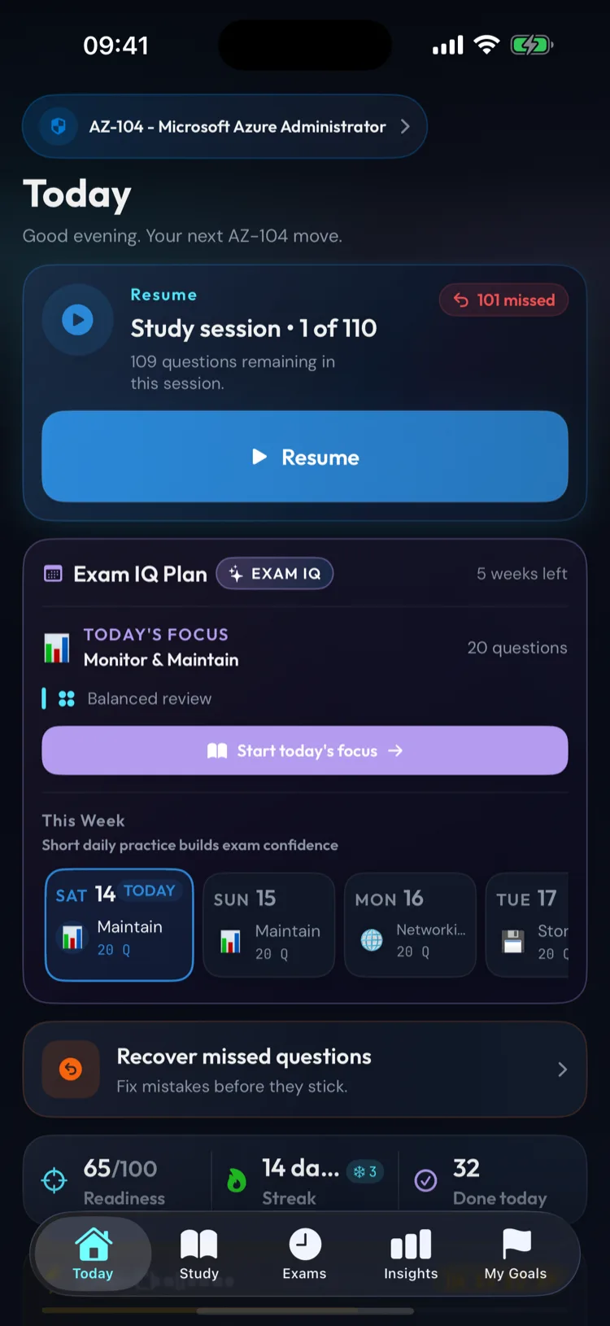
Task: Tap the orange recover icon beside Recover missed questions
Action: [71, 1069]
